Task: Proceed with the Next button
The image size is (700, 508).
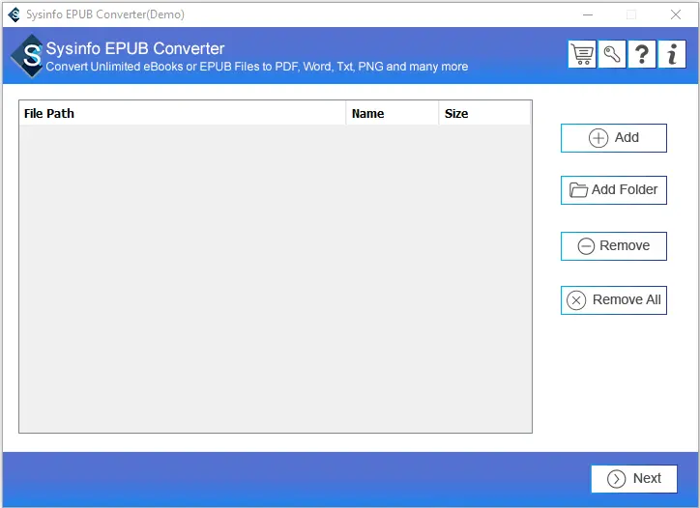Action: pyautogui.click(x=634, y=478)
